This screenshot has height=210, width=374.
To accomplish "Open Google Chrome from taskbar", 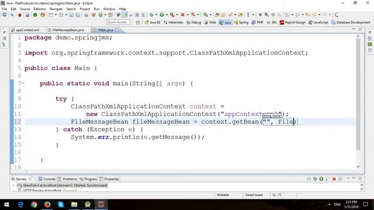I will (34, 204).
